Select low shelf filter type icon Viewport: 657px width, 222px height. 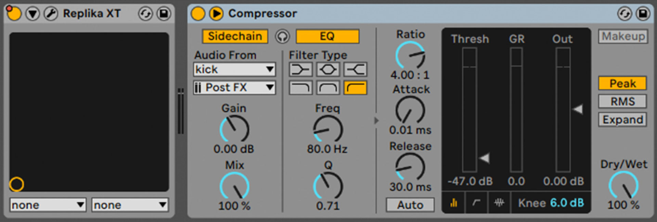point(301,70)
